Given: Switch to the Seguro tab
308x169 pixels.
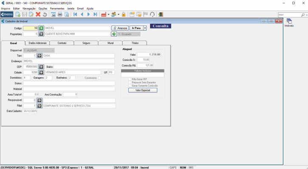Looking at the screenshot, I should 86,43.
